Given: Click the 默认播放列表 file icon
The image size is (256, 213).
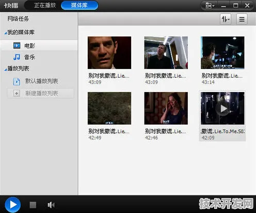Looking at the screenshot, I should click(17, 81).
